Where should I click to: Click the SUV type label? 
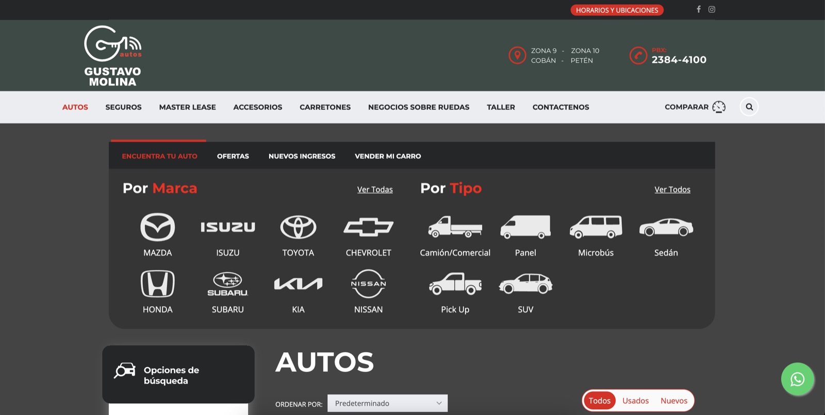(x=525, y=309)
